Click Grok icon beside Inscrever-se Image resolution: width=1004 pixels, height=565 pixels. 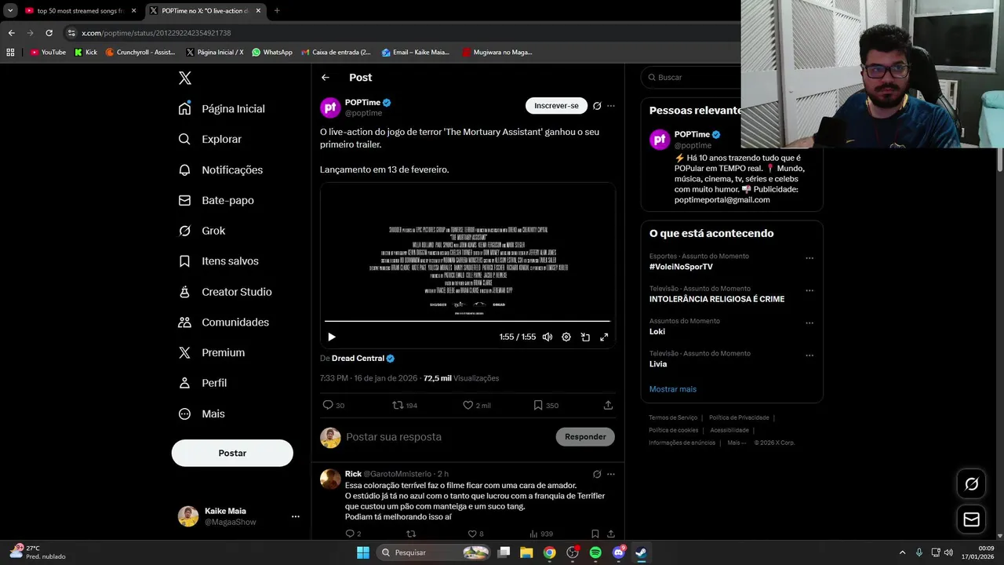pos(597,106)
